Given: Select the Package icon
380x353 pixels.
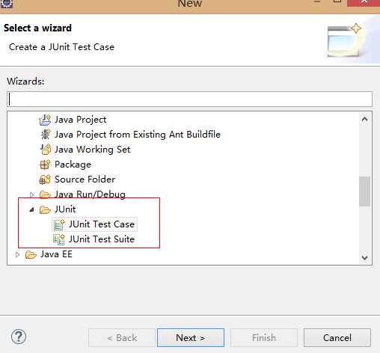Looking at the screenshot, I should pyautogui.click(x=45, y=165).
